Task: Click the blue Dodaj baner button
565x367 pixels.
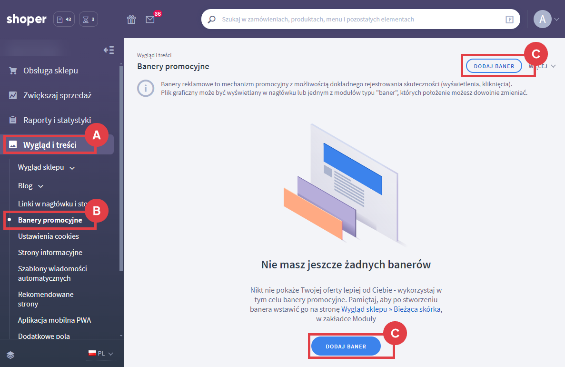Action: [346, 347]
